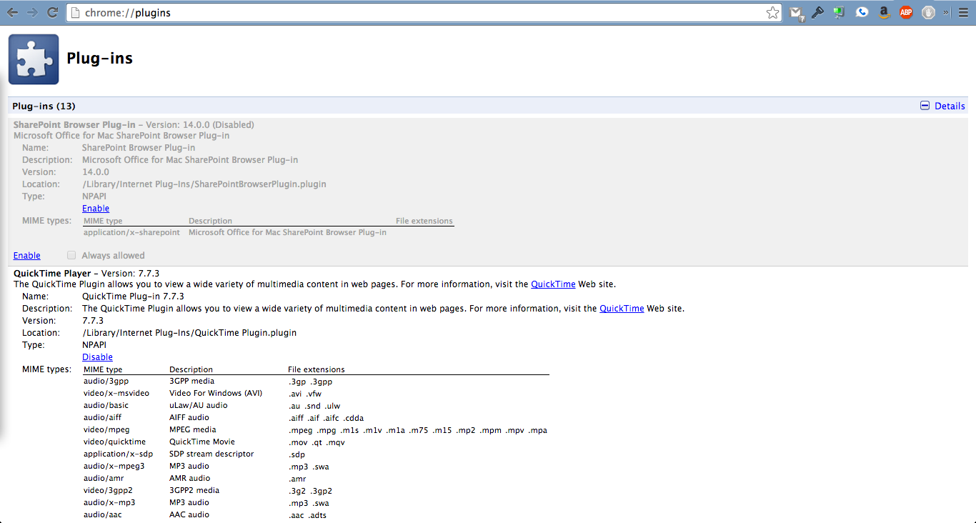Click the audio/3gpp MIME type row
The height and width of the screenshot is (523, 976).
(106, 382)
